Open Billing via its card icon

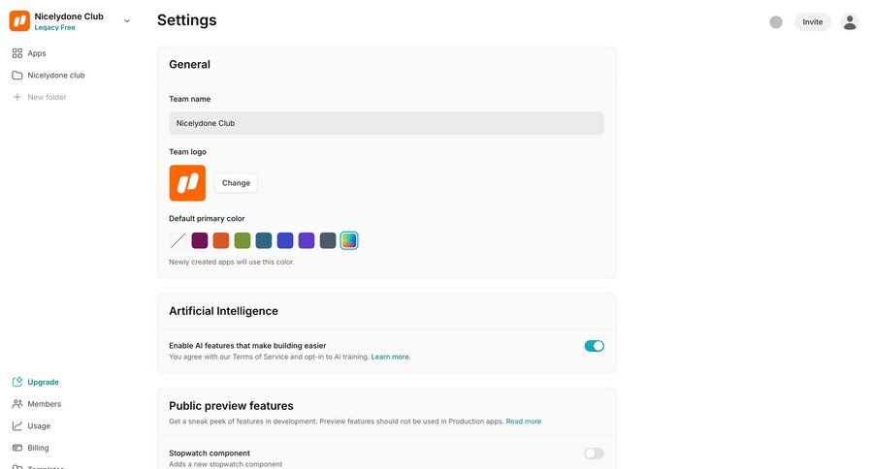pyautogui.click(x=17, y=448)
